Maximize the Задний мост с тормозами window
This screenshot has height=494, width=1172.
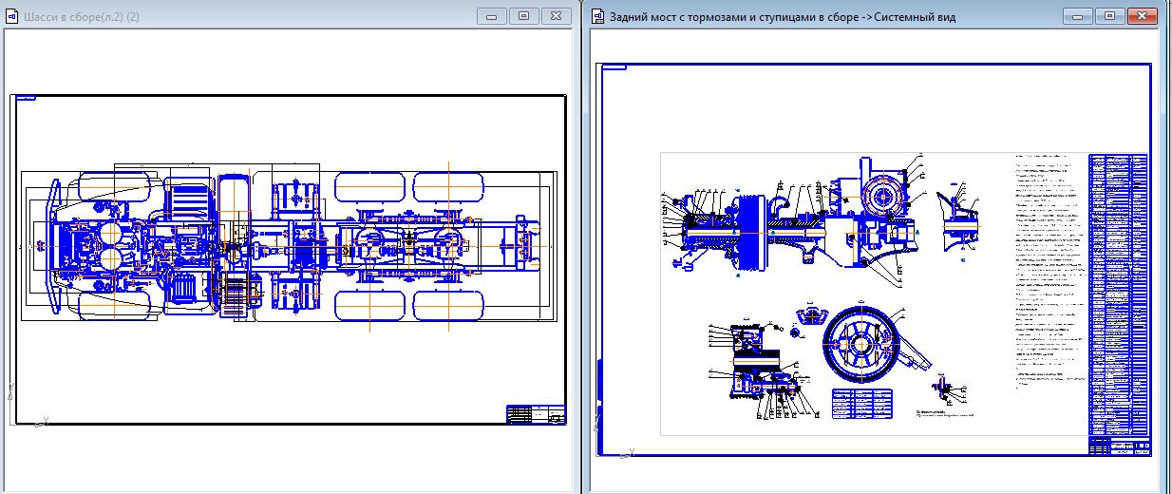tap(1109, 16)
